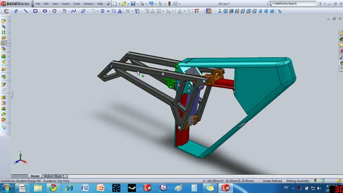Choose the Rectangle sketch tool
Viewport: 343px width, 193px height.
pos(35,11)
